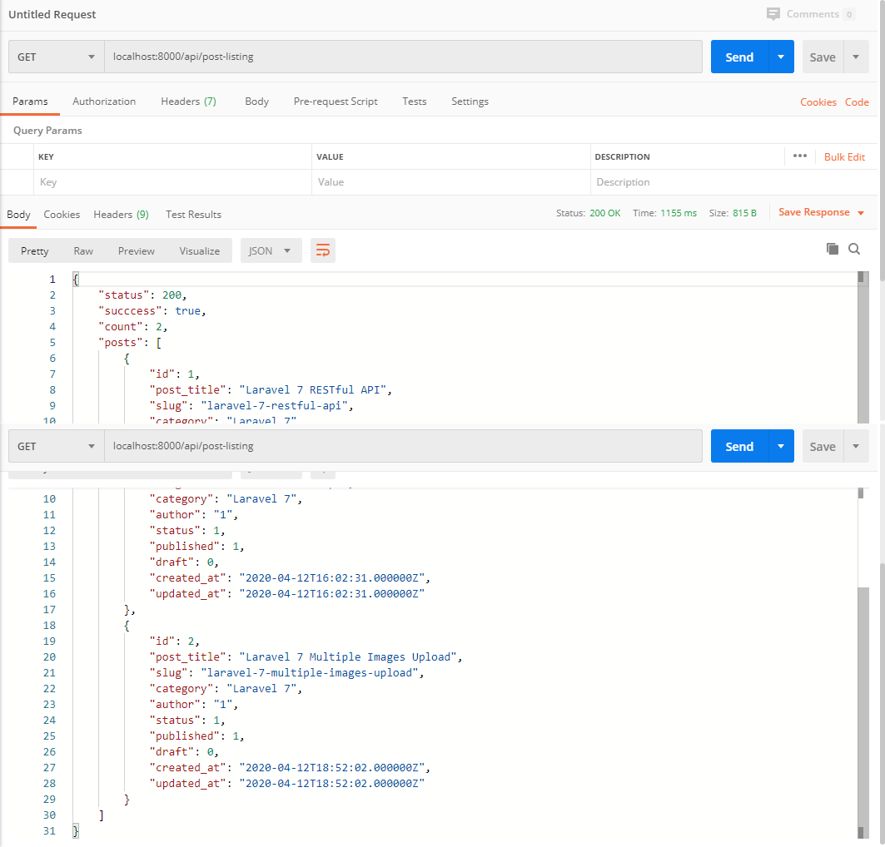The image size is (885, 847).
Task: Click the Save Response link
Action: [x=814, y=212]
